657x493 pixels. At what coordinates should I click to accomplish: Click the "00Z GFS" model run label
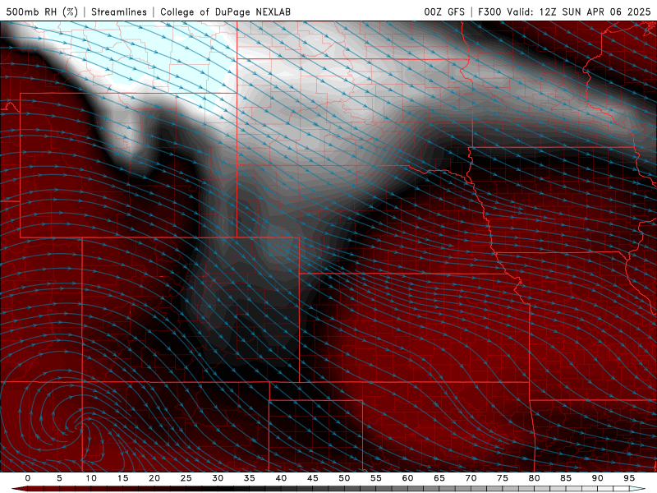[x=444, y=12]
